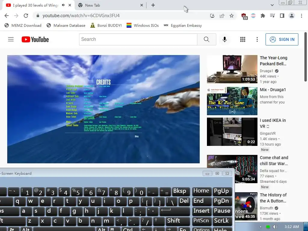The width and height of the screenshot is (308, 231).
Task: Open MEMZ Download bookmark
Action: pos(23,26)
